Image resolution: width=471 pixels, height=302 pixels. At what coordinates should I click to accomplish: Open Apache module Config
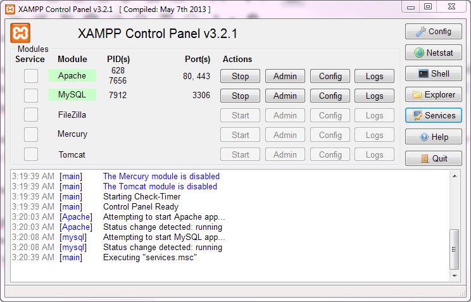tap(330, 77)
